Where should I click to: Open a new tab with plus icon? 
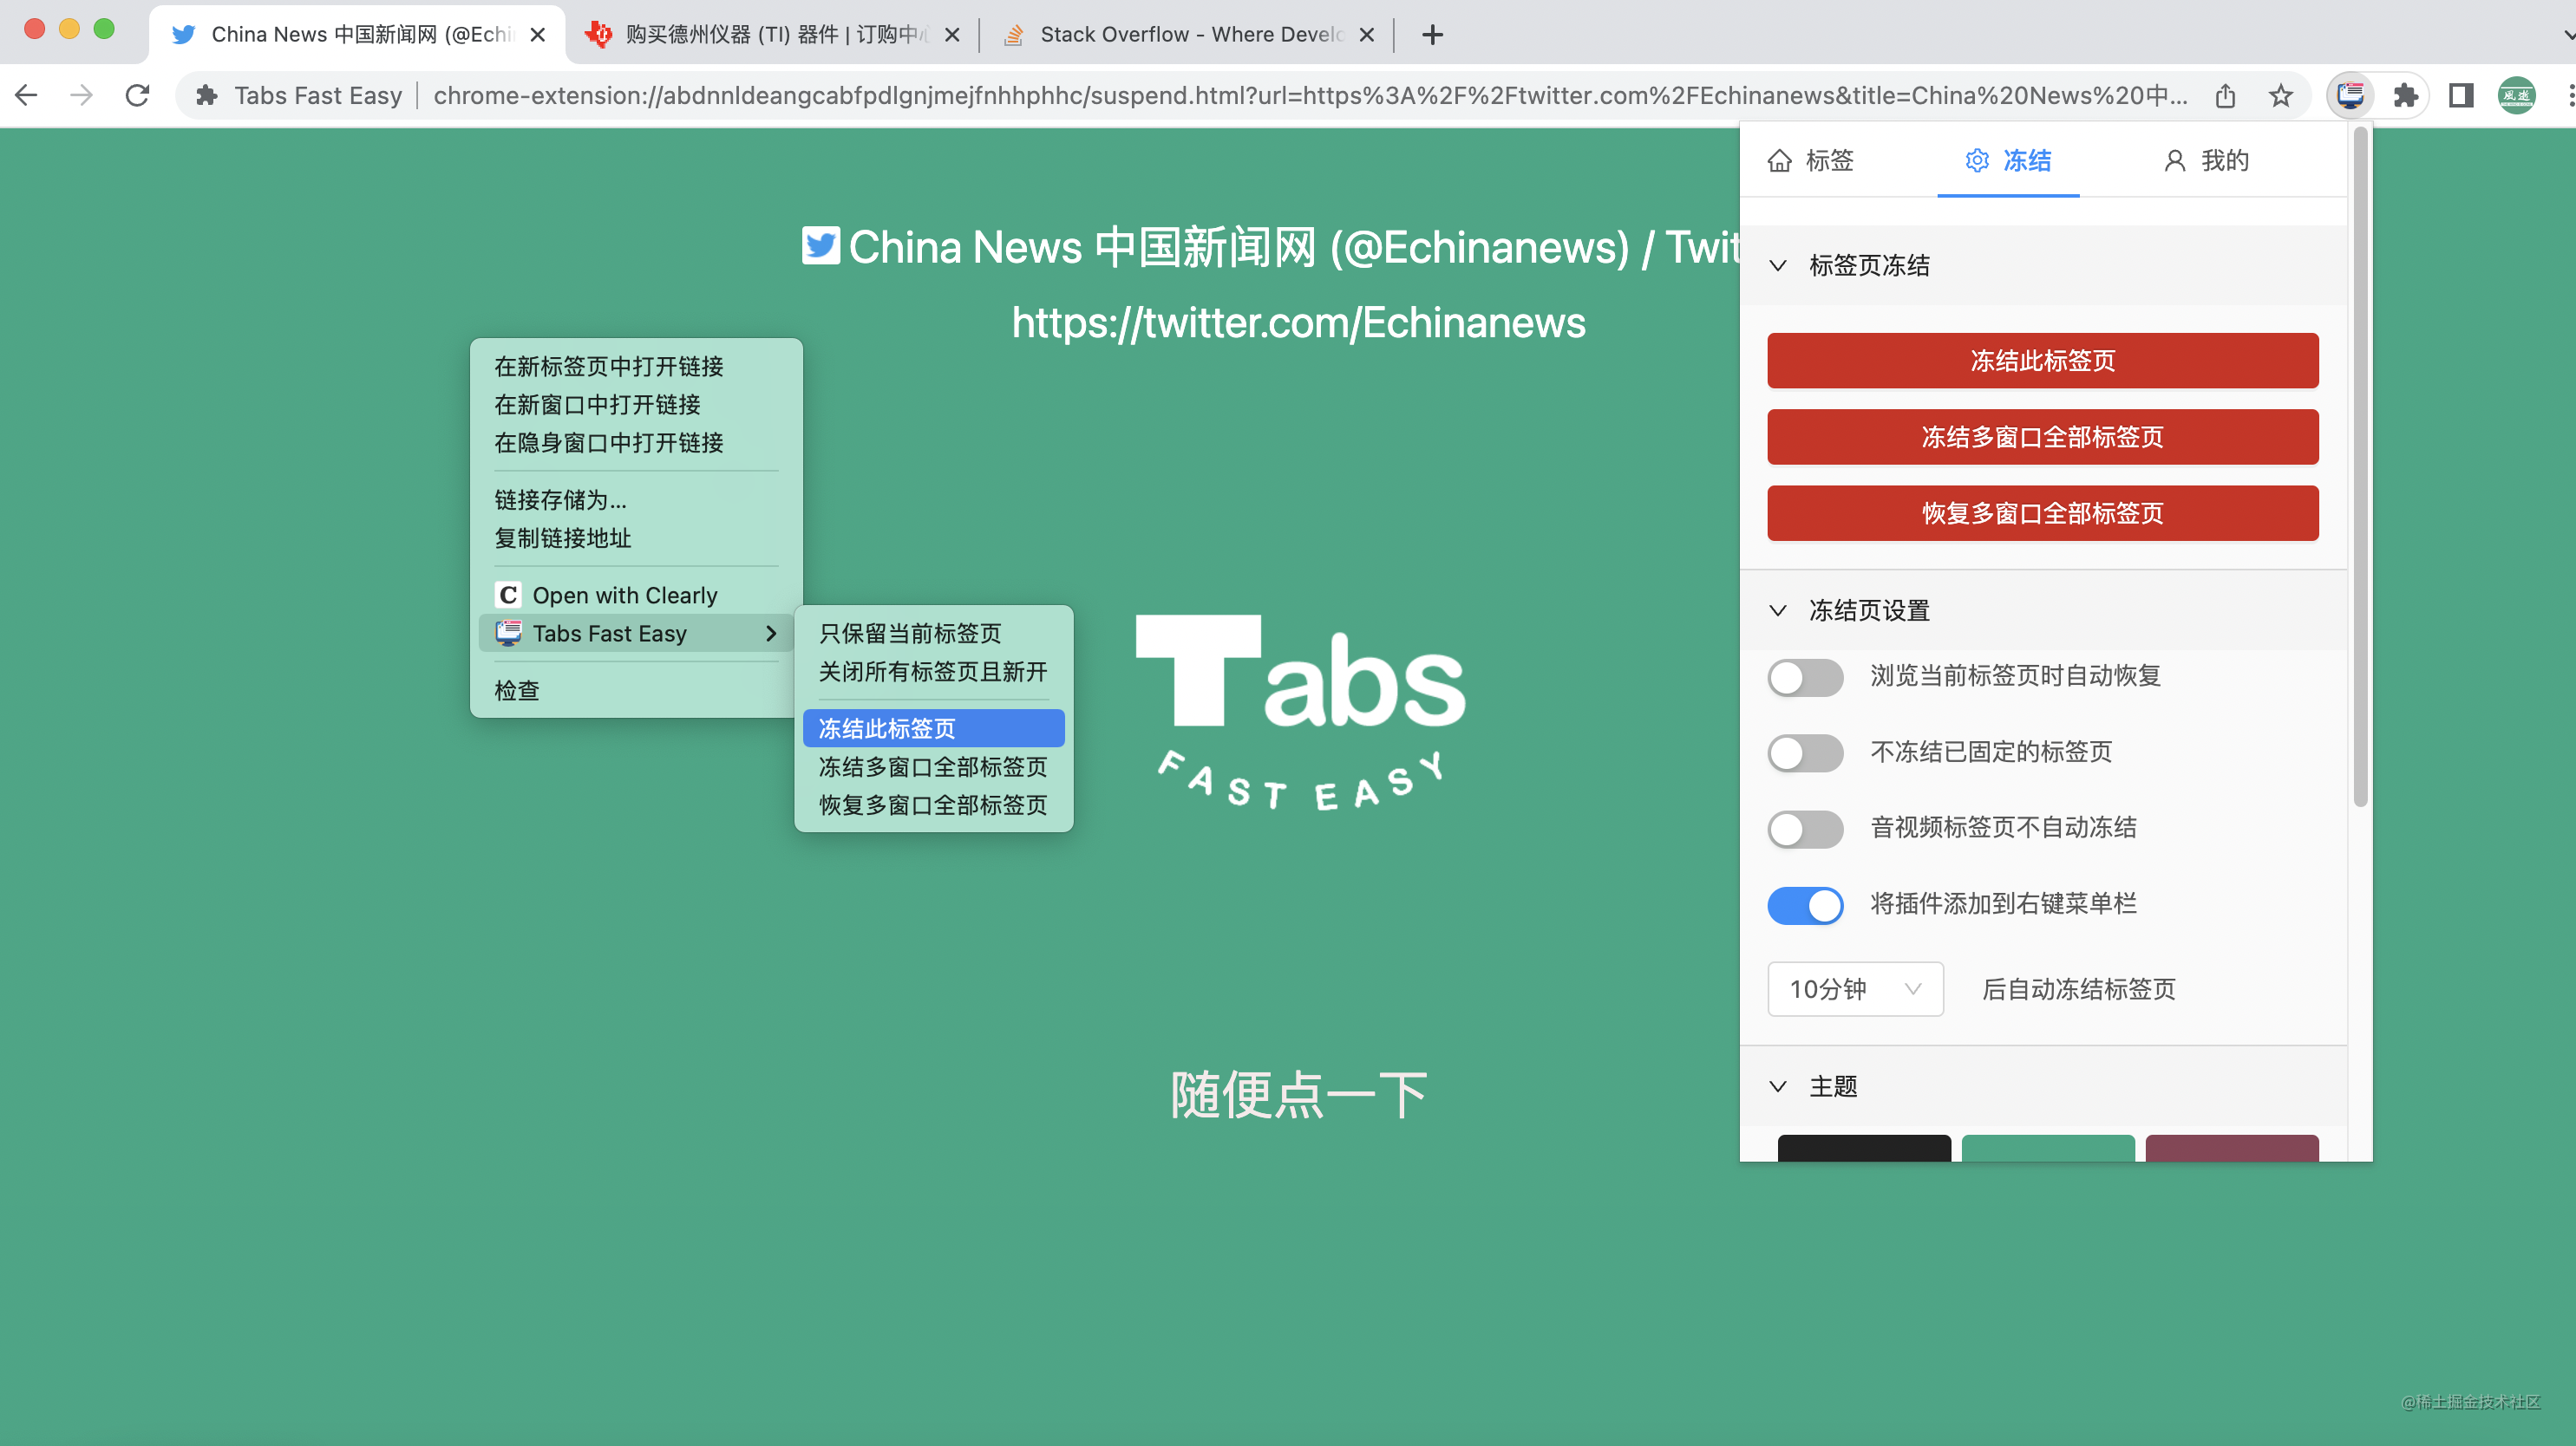coord(1432,35)
